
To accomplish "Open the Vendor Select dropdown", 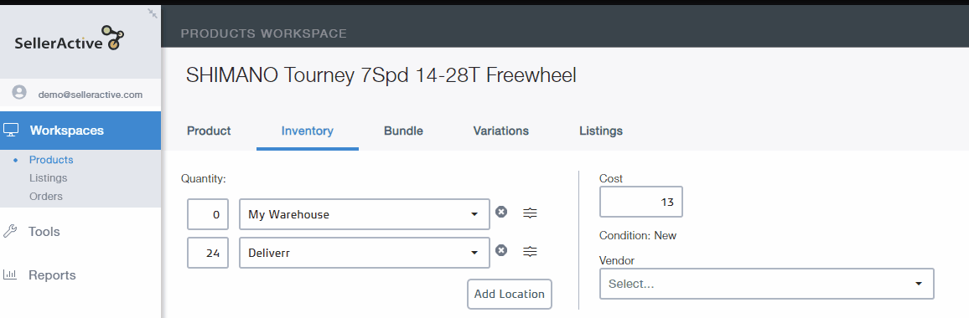I will coord(766,284).
